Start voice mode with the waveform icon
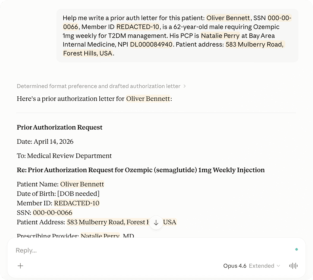 [x=293, y=266]
